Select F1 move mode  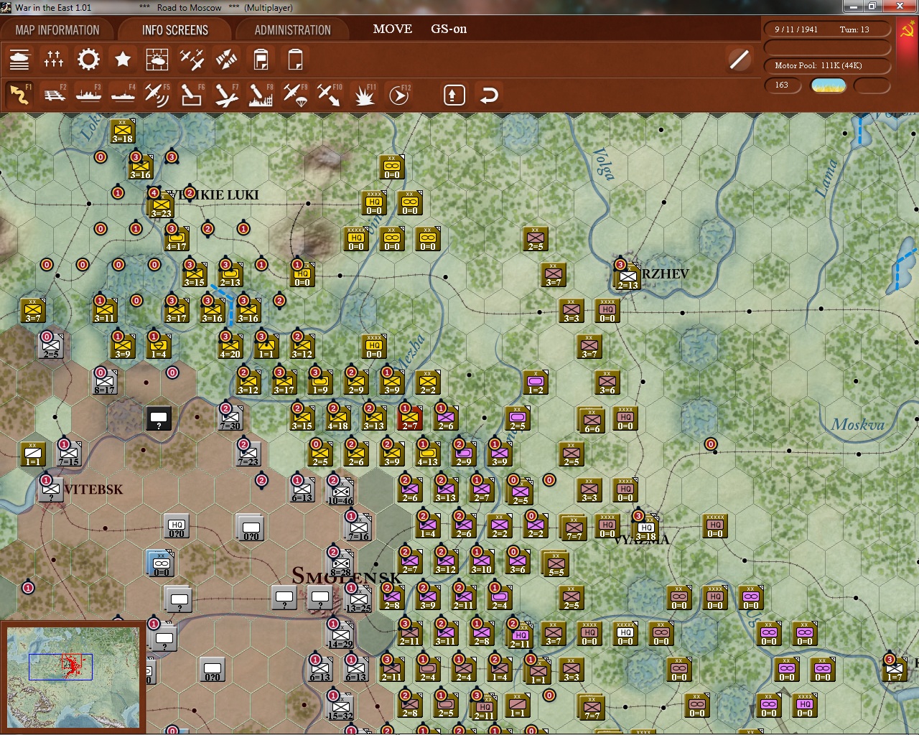(19, 95)
